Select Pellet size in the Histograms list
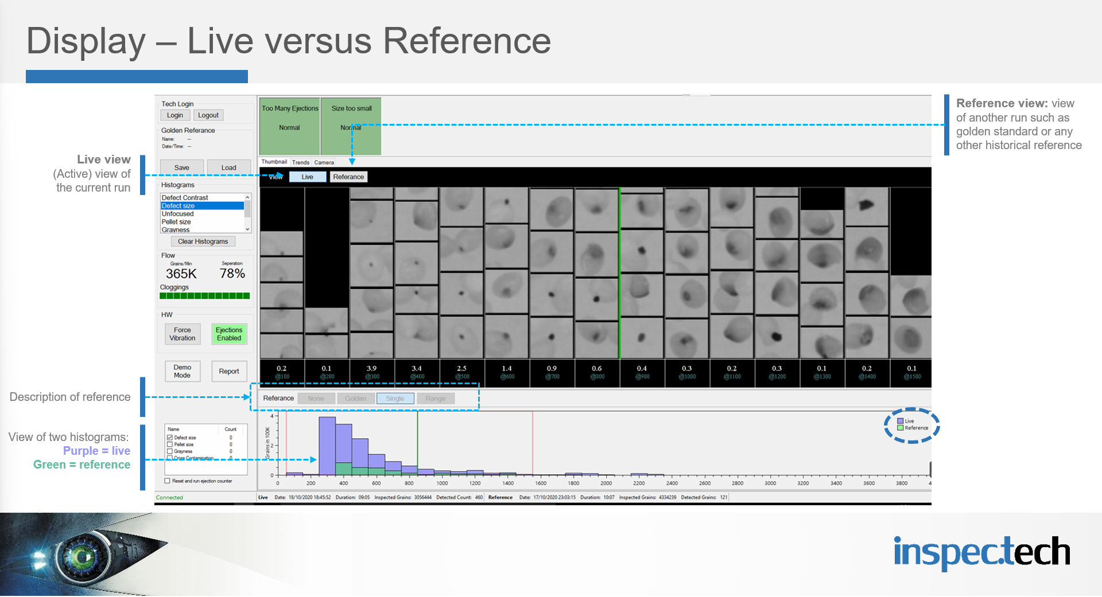1102x597 pixels. 202,221
